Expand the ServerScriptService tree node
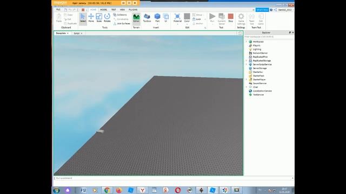This screenshot has height=194, width=346. [x=247, y=65]
